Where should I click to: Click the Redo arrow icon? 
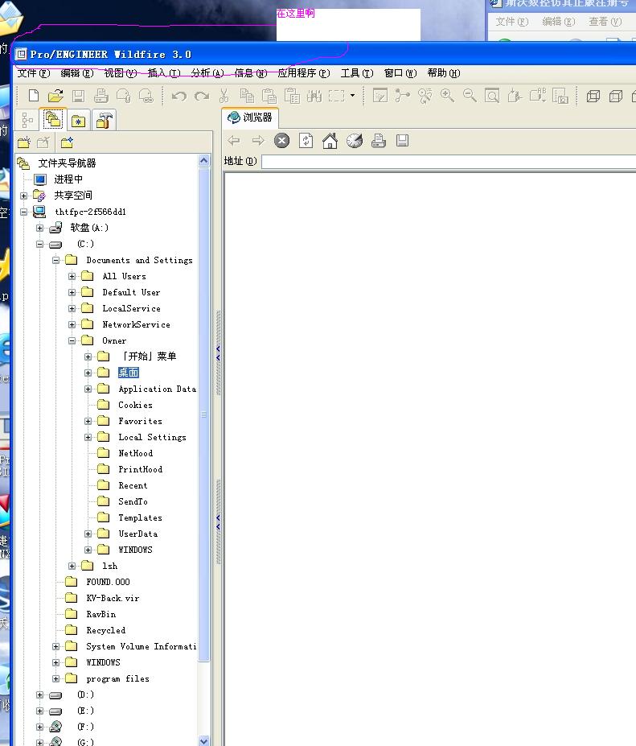[x=202, y=96]
